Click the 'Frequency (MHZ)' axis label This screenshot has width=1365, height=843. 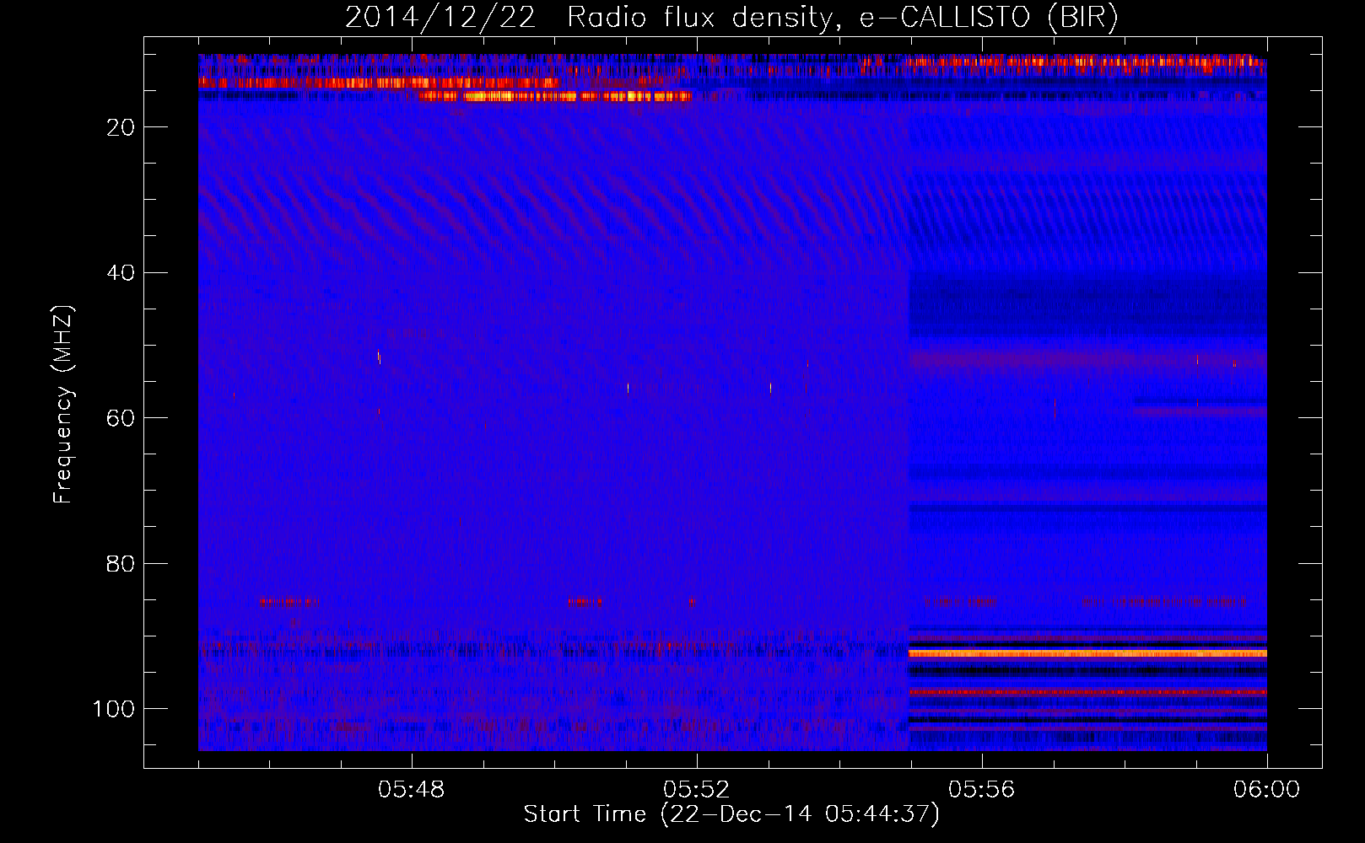coord(63,405)
